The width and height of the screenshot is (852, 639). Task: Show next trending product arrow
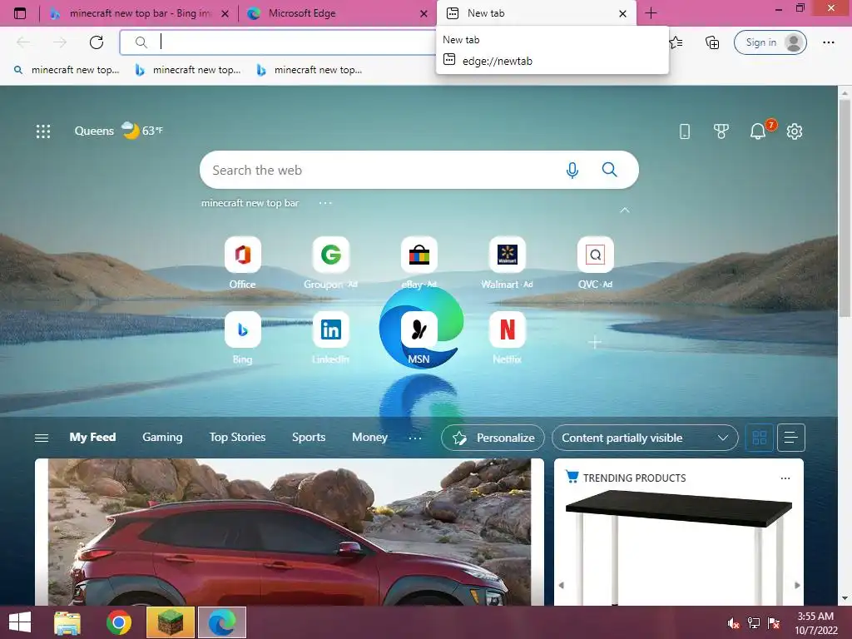[x=797, y=585]
